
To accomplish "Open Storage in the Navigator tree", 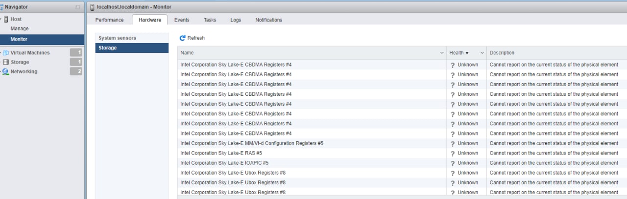I will [20, 62].
